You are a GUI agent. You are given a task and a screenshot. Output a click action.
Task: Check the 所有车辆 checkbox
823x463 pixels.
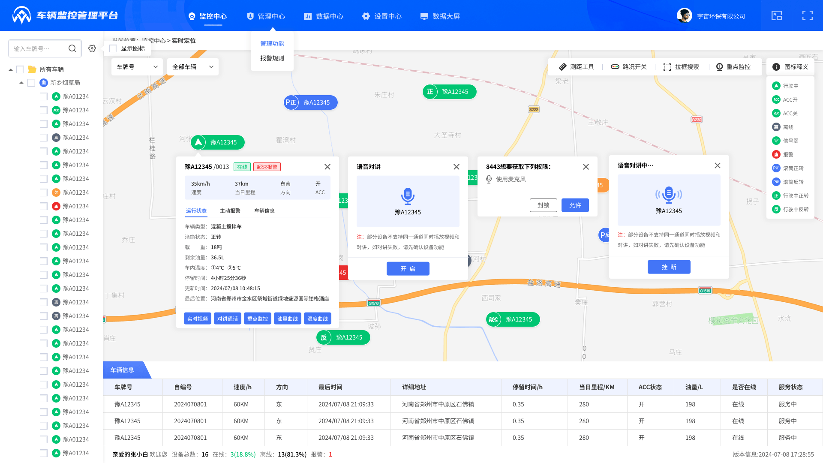tap(20, 69)
